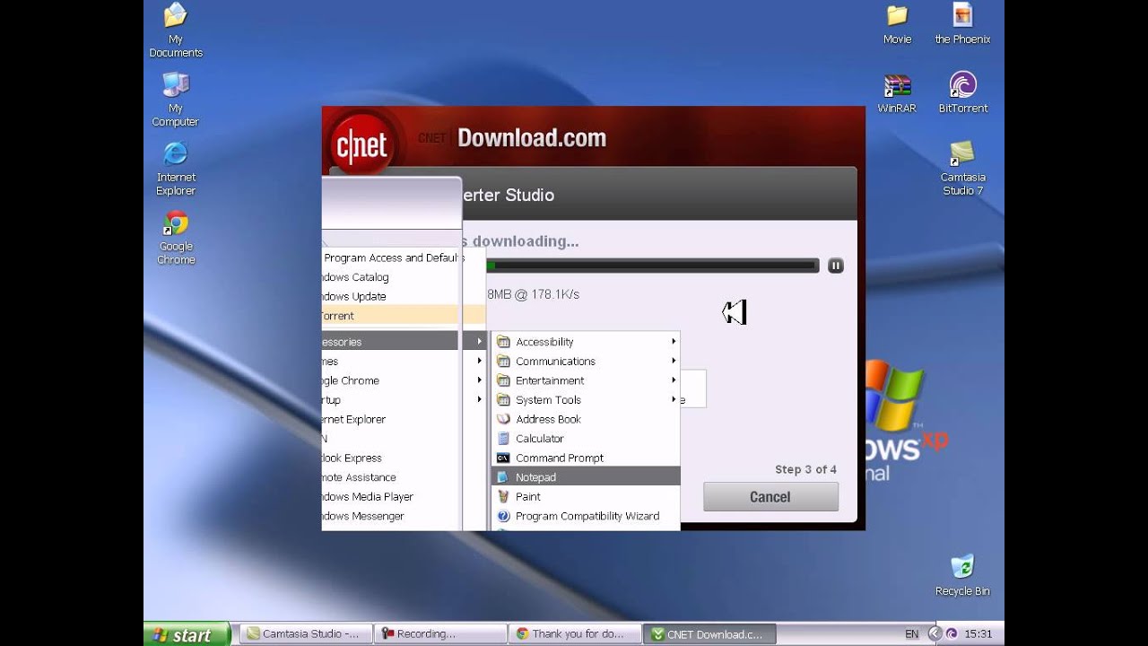Open Address Book from Accessories
The image size is (1148, 646).
586,419
